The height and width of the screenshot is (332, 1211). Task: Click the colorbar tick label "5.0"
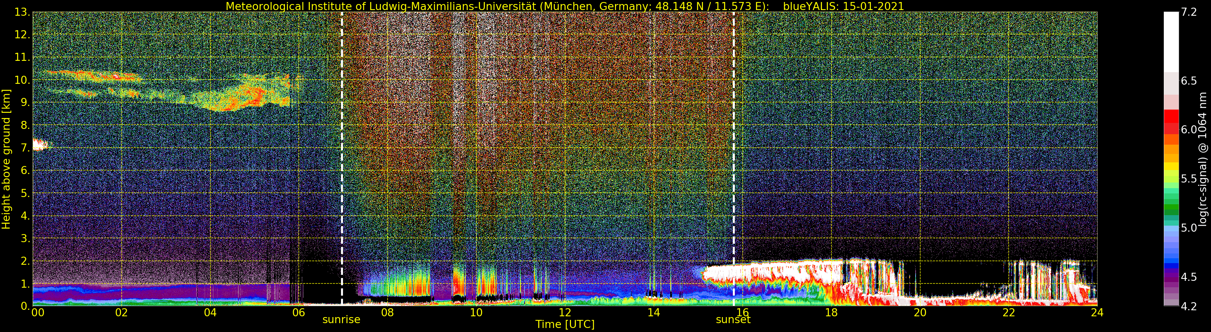[1189, 228]
